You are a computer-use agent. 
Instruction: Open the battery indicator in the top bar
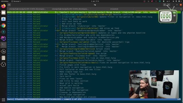click(179, 1)
